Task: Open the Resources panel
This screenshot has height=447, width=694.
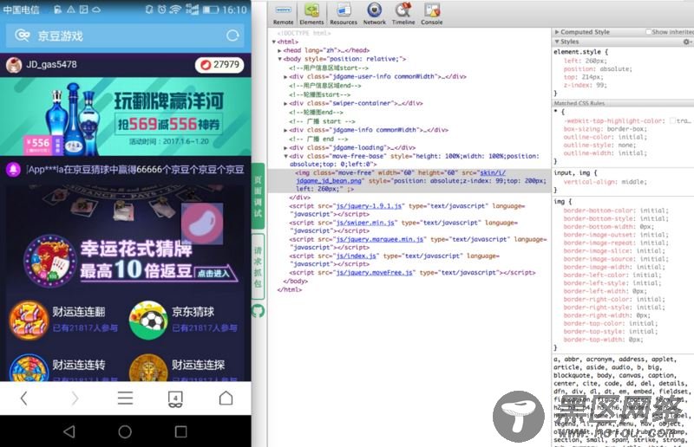Action: [344, 14]
